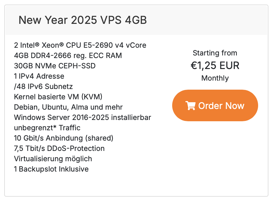Image resolution: width=272 pixels, height=198 pixels.
Task: Click the Monthly billing label
Action: [215, 78]
